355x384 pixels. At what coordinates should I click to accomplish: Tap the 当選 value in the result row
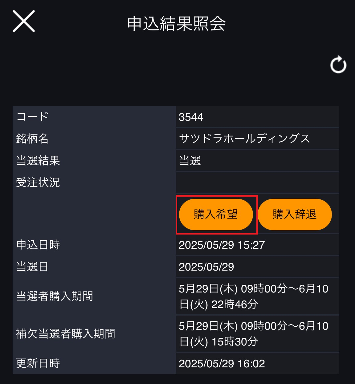click(x=190, y=161)
